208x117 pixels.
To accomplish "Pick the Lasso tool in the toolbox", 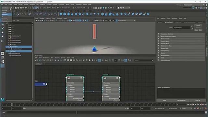I will coord(3,28).
